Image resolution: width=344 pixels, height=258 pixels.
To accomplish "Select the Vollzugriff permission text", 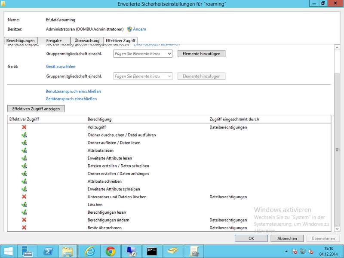I will [96, 127].
